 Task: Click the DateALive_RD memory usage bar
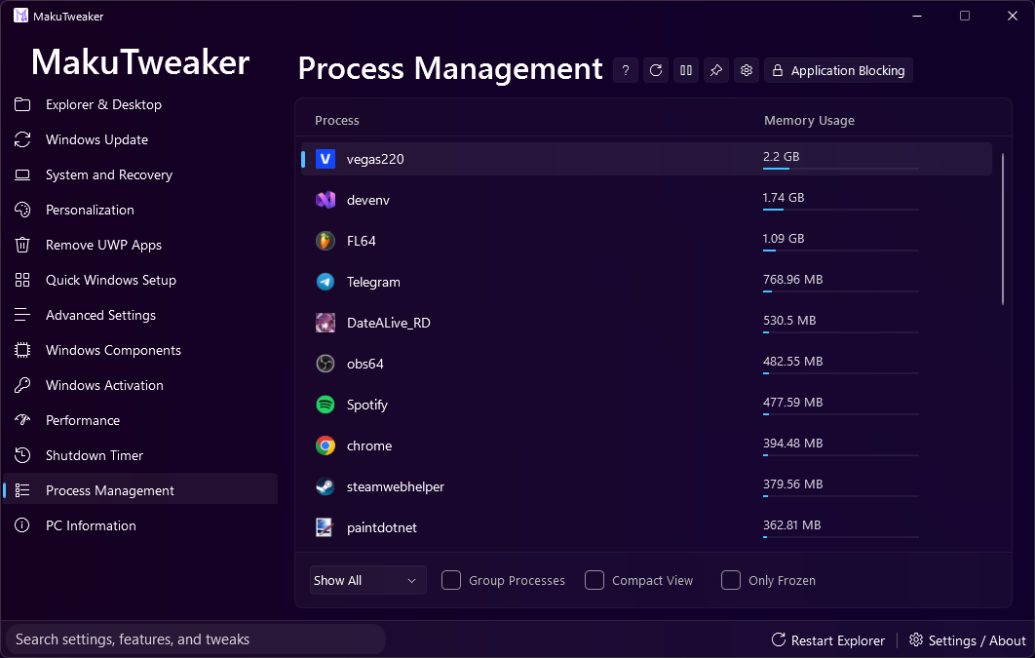[x=841, y=332]
